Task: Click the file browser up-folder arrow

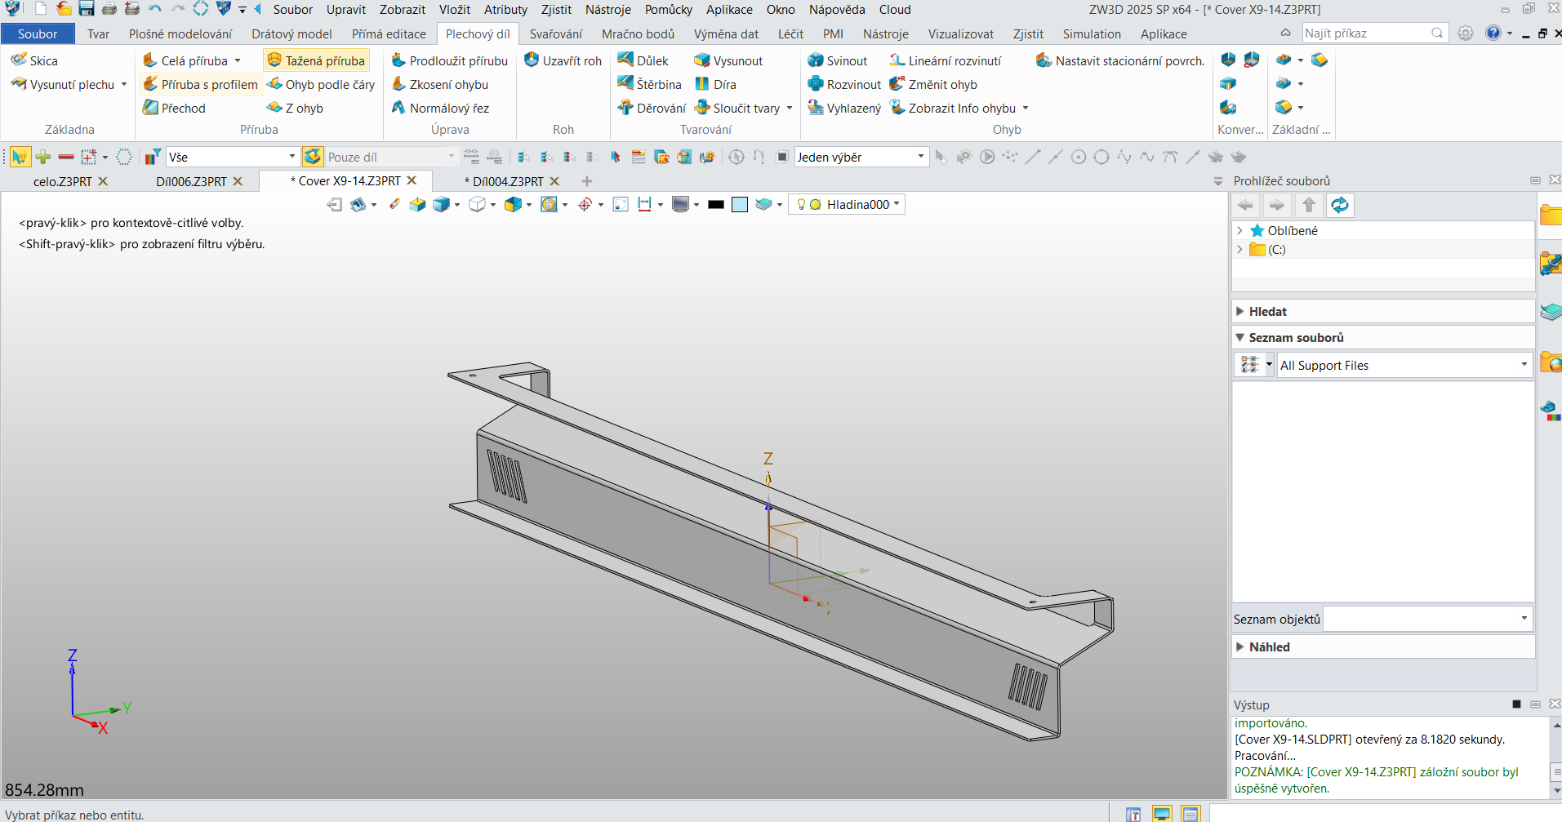Action: pyautogui.click(x=1309, y=205)
